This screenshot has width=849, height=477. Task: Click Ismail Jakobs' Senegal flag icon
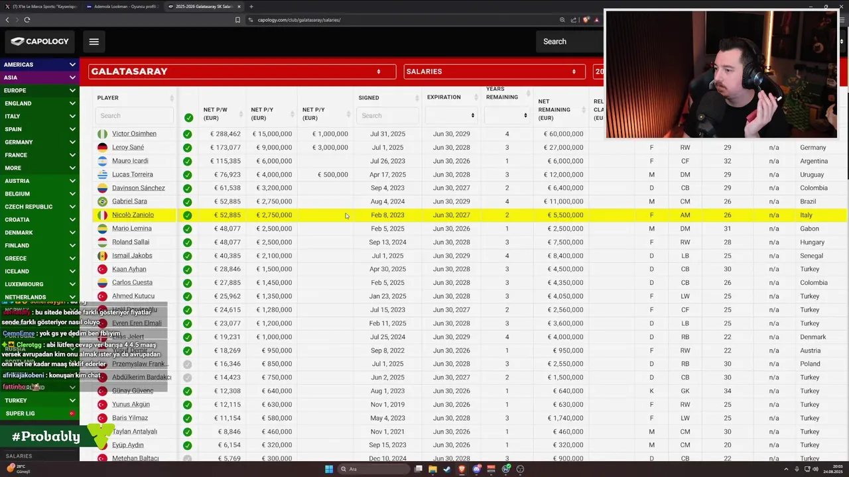(x=102, y=256)
